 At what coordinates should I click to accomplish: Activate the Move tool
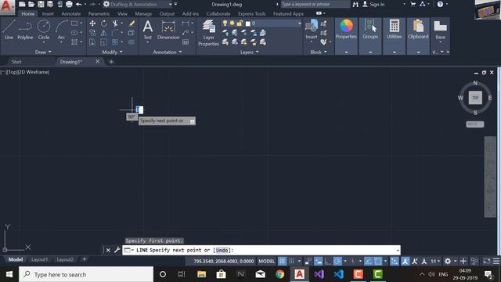(92, 23)
